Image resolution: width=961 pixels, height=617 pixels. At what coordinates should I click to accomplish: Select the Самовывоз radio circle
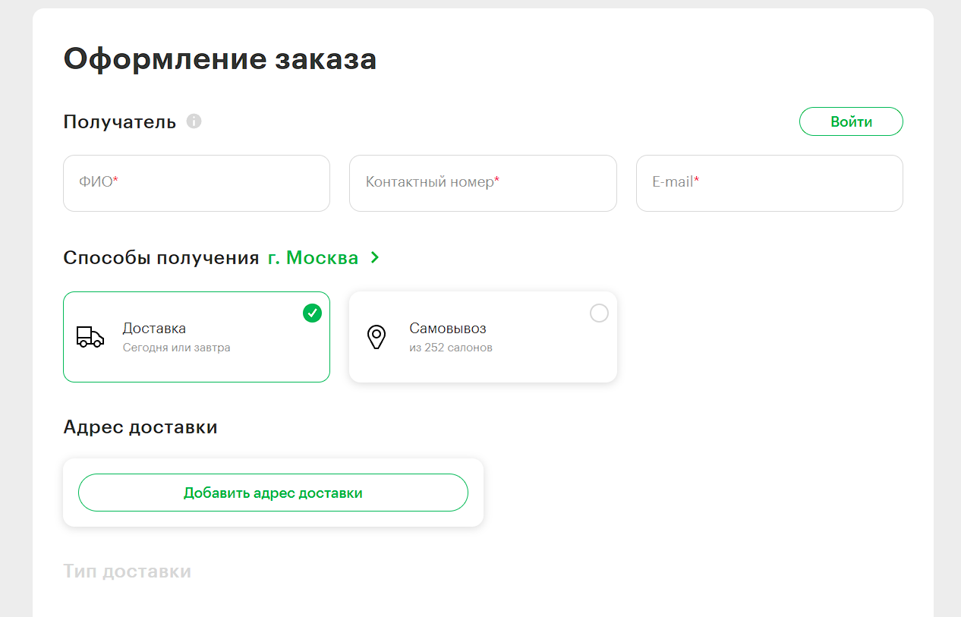(599, 313)
